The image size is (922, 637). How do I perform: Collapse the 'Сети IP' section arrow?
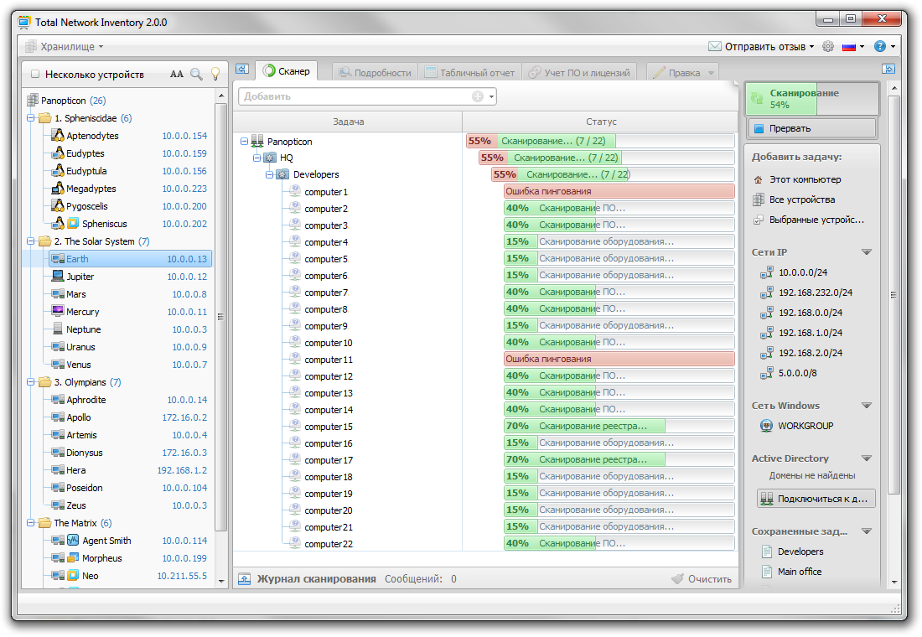click(x=867, y=252)
